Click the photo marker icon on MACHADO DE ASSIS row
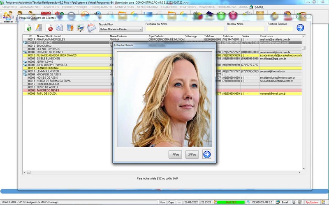This screenshot has height=205, width=329. tap(25, 75)
